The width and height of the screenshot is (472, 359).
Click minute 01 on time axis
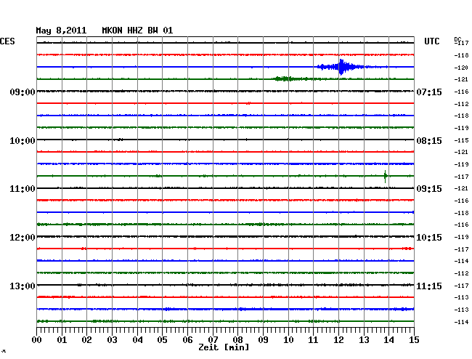coord(62,340)
